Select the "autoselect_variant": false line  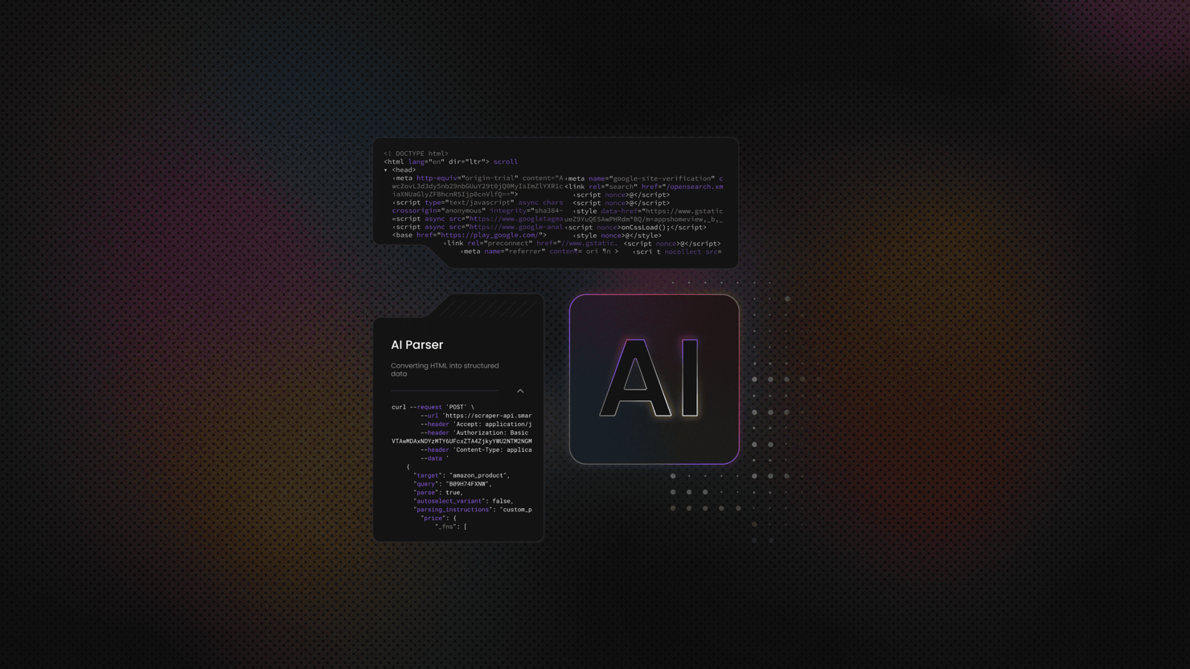coord(463,501)
